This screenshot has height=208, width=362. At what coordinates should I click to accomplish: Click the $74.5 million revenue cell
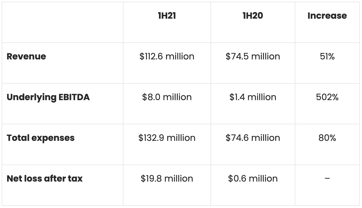pyautogui.click(x=253, y=56)
